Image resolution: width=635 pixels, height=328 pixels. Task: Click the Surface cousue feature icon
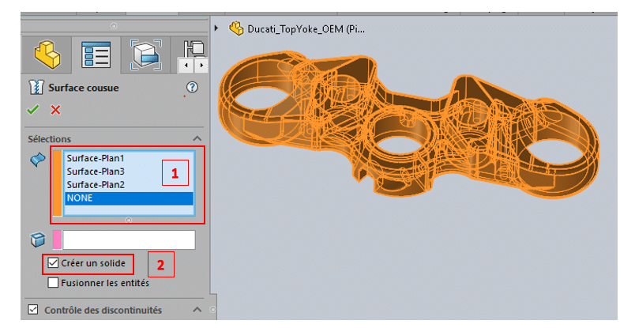36,87
